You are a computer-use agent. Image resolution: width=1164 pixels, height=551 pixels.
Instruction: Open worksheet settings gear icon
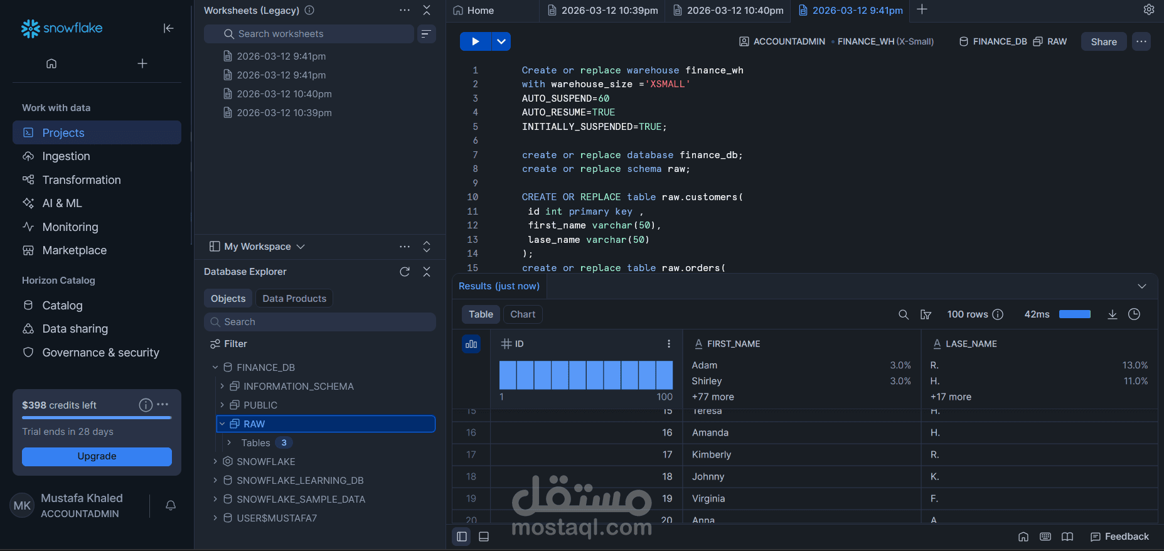point(1149,9)
